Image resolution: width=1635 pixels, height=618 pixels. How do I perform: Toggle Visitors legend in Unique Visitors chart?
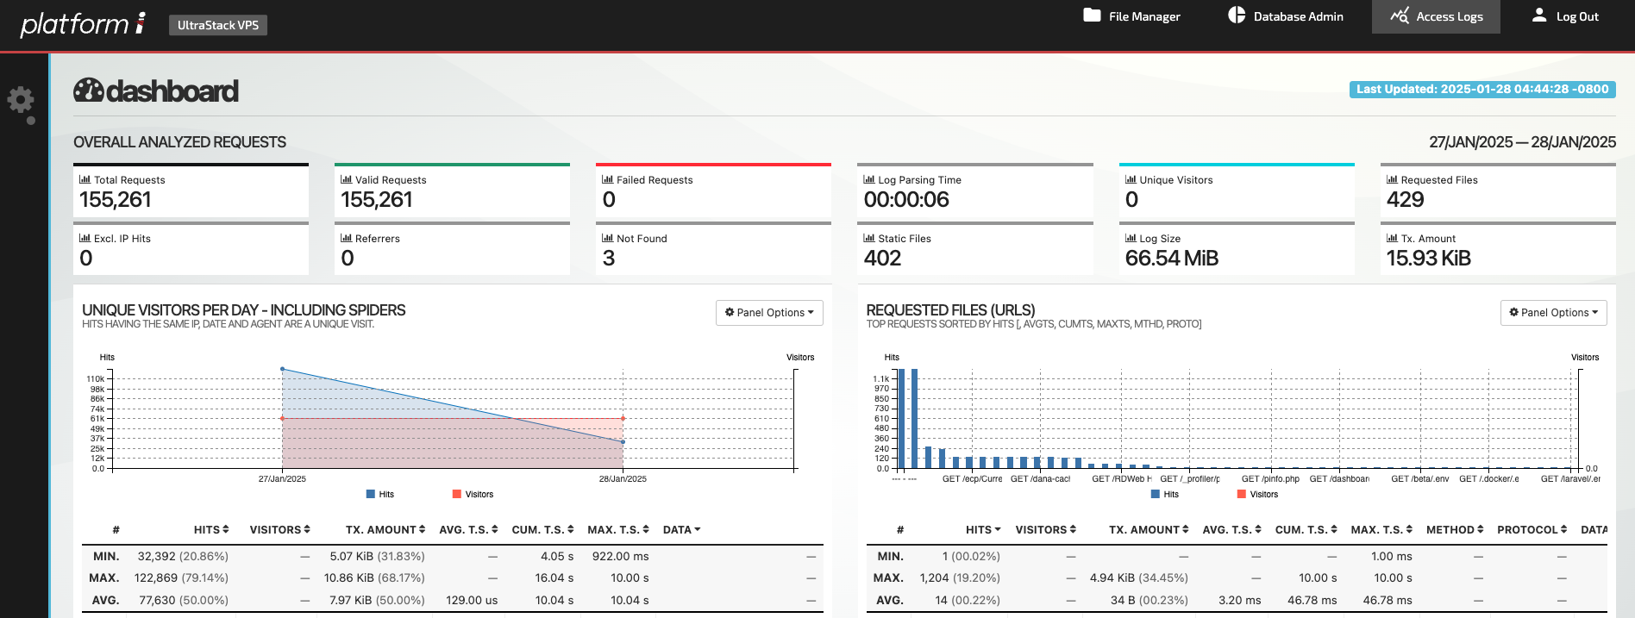click(473, 494)
